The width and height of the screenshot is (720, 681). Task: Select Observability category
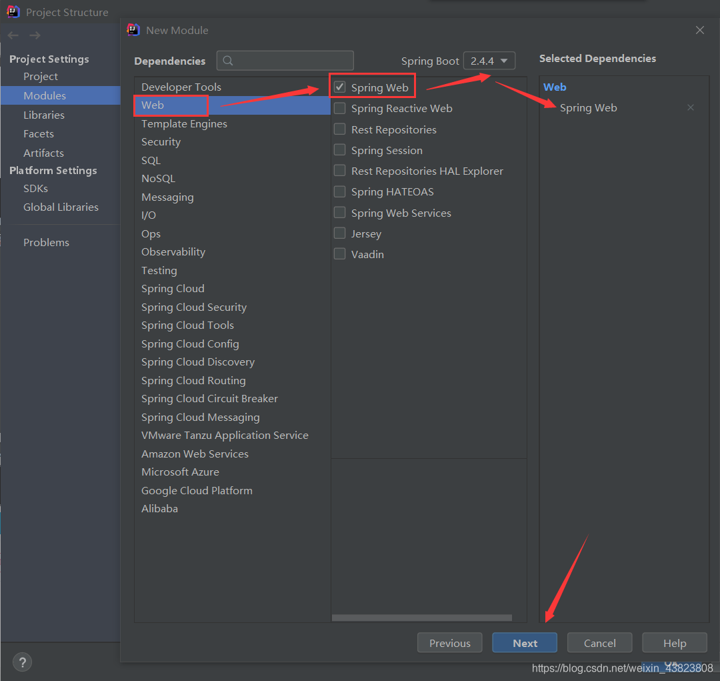[233, 252]
